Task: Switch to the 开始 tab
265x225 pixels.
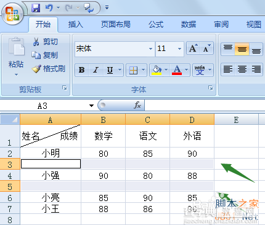Action: [x=43, y=25]
